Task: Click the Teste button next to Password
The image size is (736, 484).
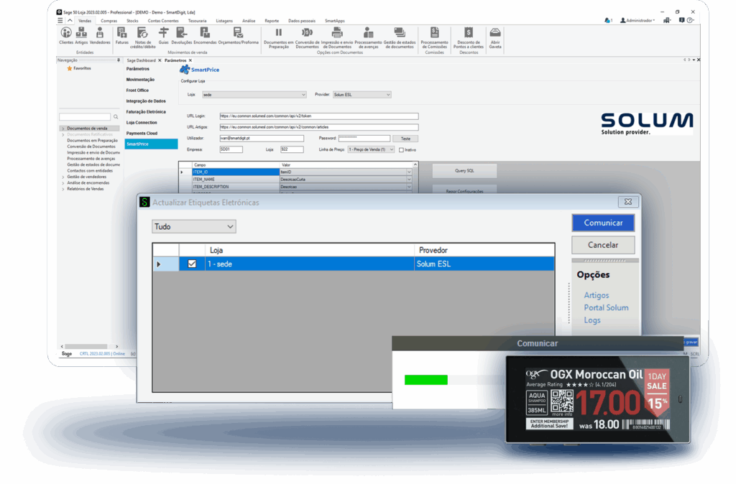Action: [405, 139]
